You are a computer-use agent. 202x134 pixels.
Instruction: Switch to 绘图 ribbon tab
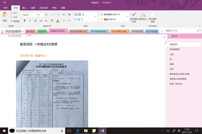coord(33,8)
